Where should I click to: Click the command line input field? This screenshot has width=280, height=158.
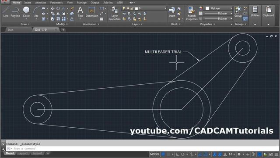tap(142, 148)
